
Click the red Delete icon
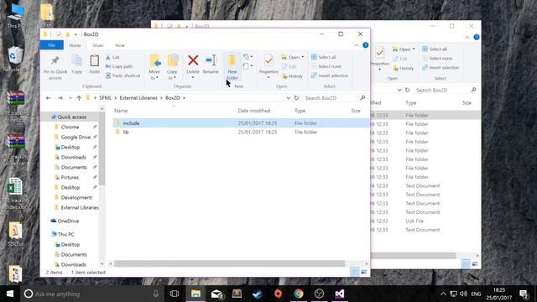193,60
